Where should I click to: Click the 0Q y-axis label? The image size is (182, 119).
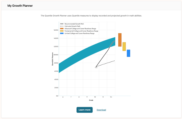(x=57, y=96)
